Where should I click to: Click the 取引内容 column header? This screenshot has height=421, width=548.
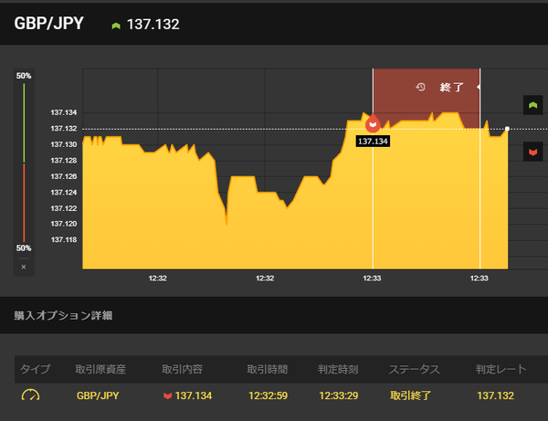click(x=182, y=369)
